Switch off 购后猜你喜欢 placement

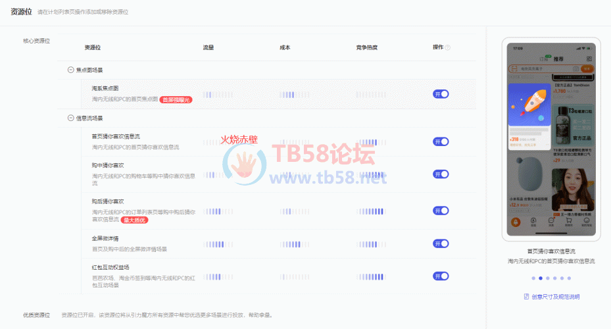coord(441,211)
